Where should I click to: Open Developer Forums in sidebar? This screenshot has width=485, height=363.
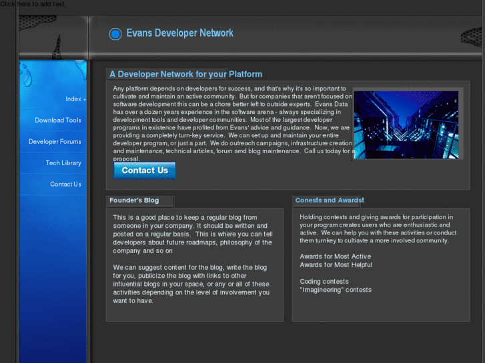pyautogui.click(x=55, y=141)
